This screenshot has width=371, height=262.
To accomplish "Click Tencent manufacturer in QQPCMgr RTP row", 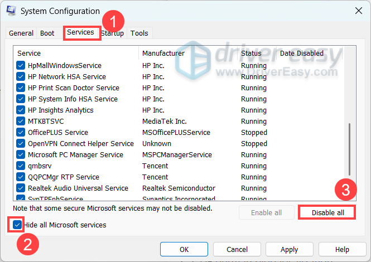I will (155, 177).
